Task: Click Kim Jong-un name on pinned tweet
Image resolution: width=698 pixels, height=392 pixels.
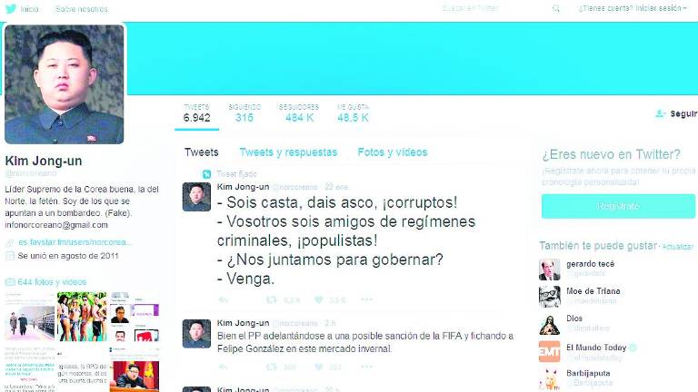Action: [x=243, y=187]
